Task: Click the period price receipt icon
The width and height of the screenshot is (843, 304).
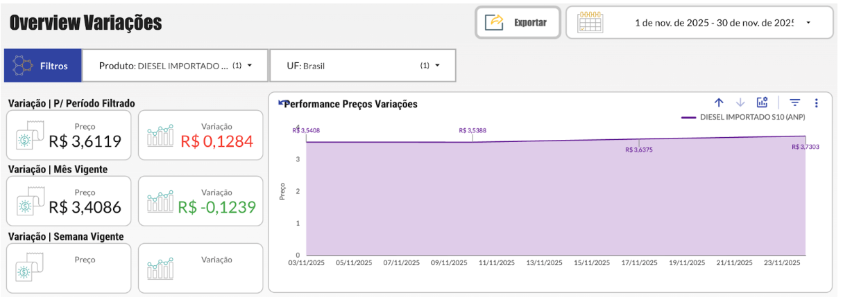Action: pos(29,137)
